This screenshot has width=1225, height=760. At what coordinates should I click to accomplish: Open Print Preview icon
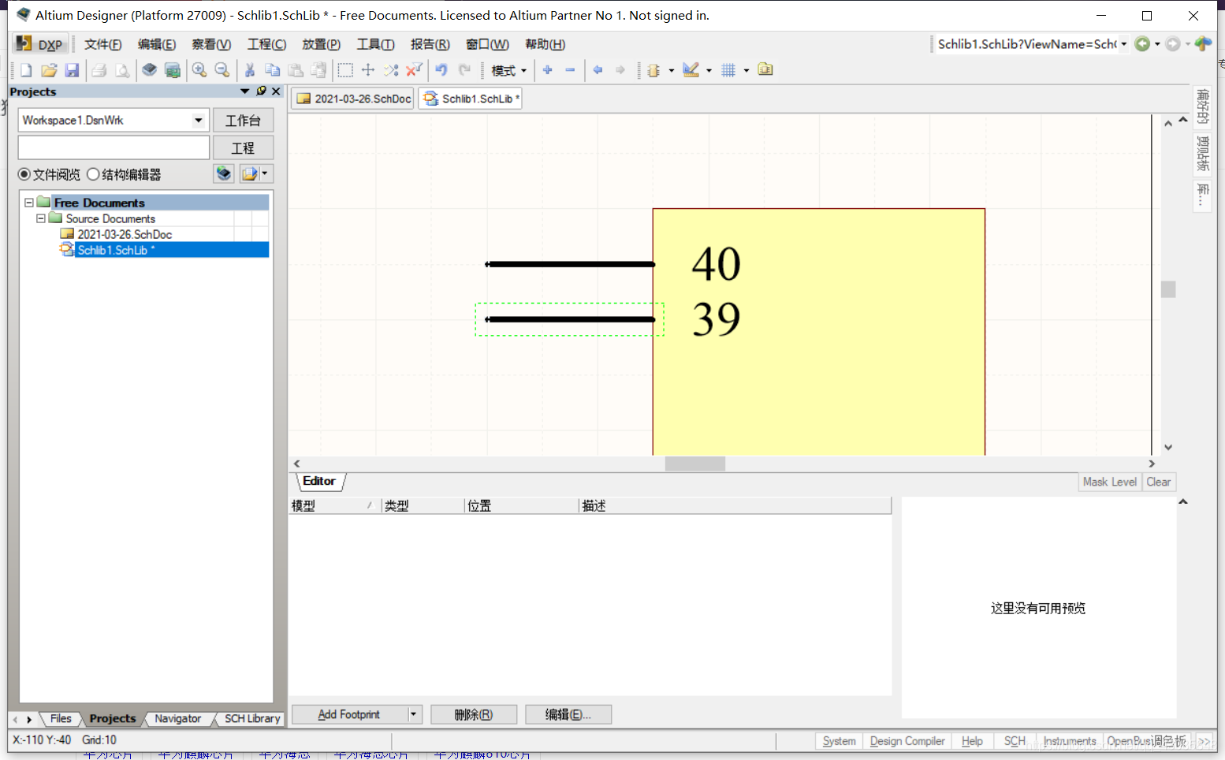tap(122, 70)
